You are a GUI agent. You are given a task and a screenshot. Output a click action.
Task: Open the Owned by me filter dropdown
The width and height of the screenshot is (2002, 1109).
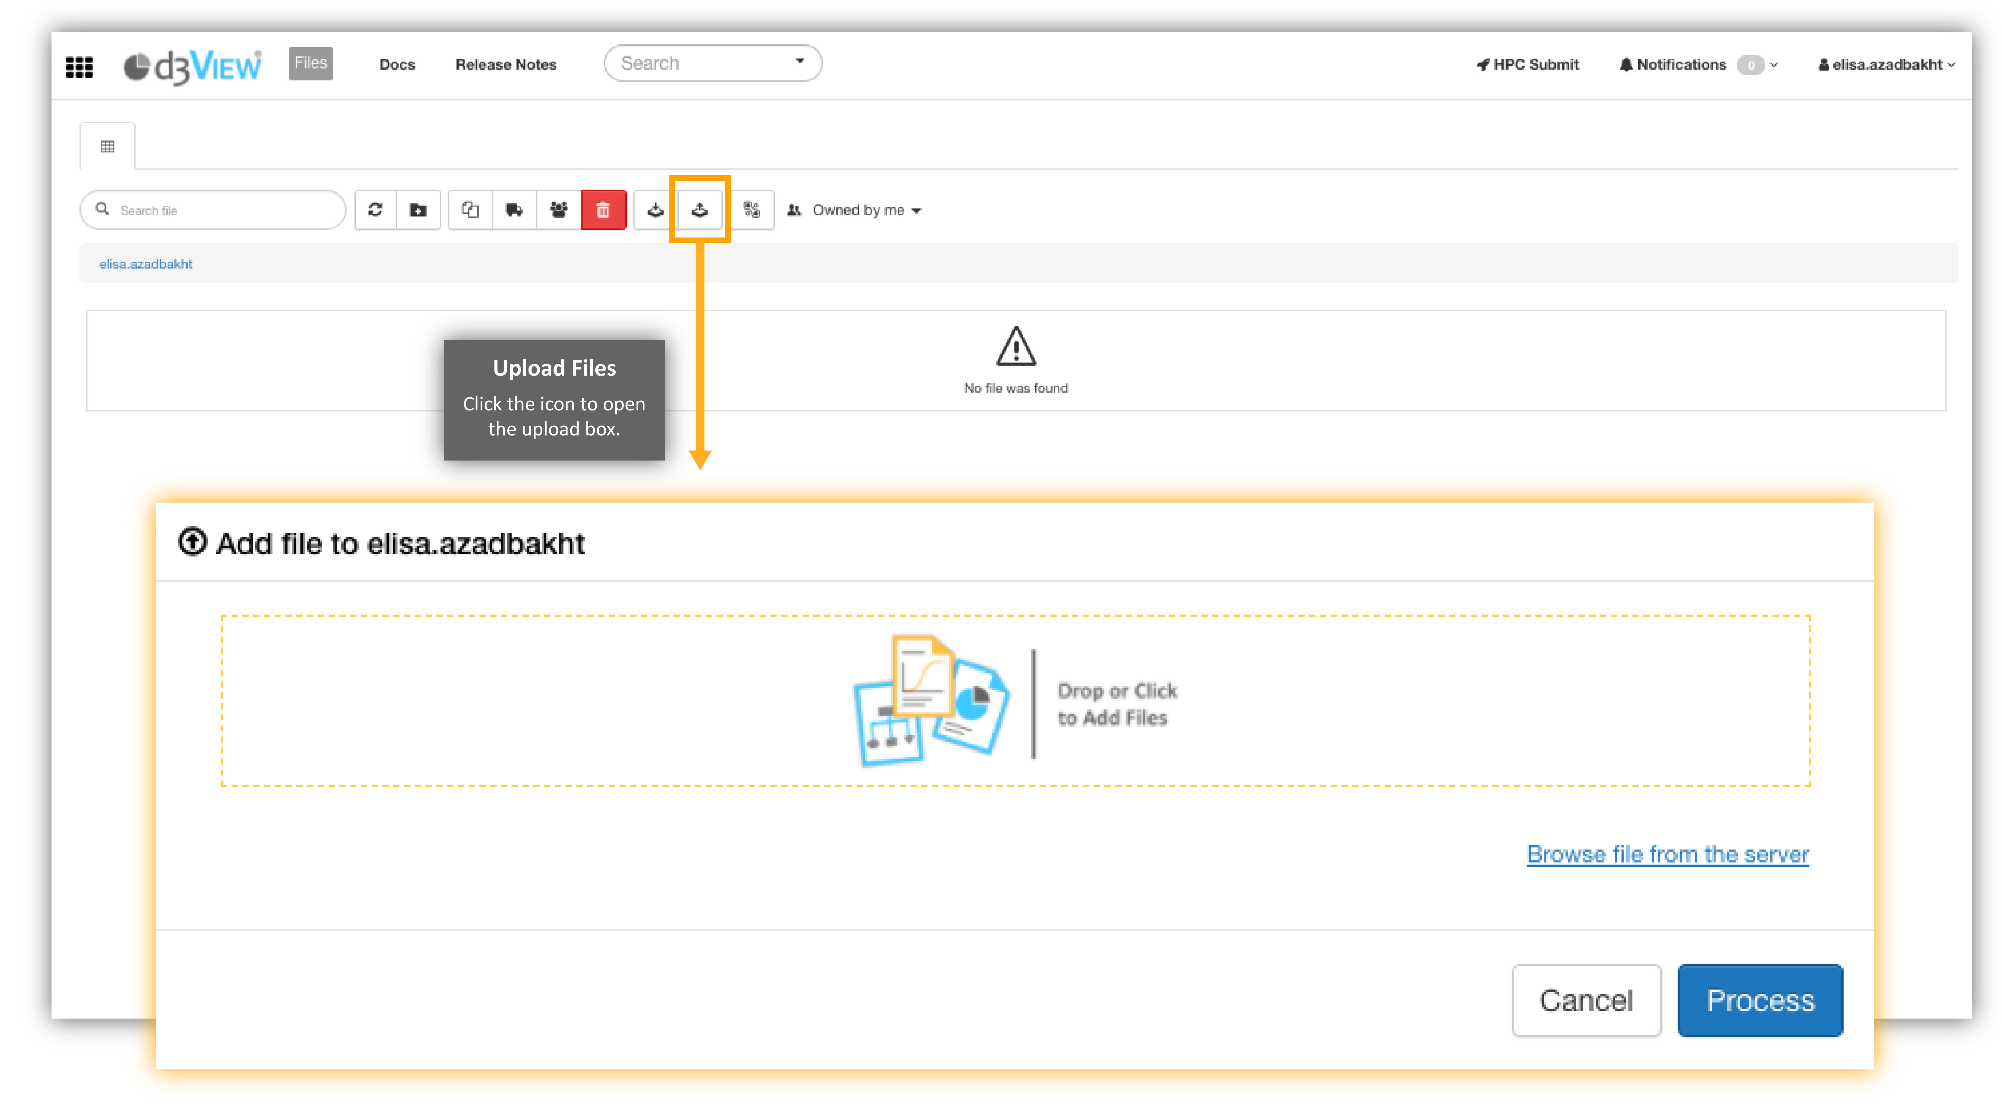click(854, 210)
